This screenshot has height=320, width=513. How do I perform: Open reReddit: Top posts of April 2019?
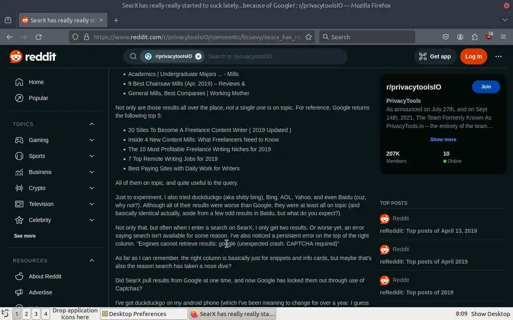pos(424,262)
